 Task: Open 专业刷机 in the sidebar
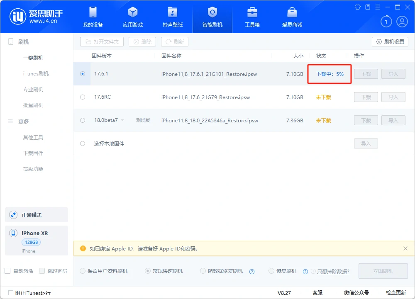pos(33,89)
